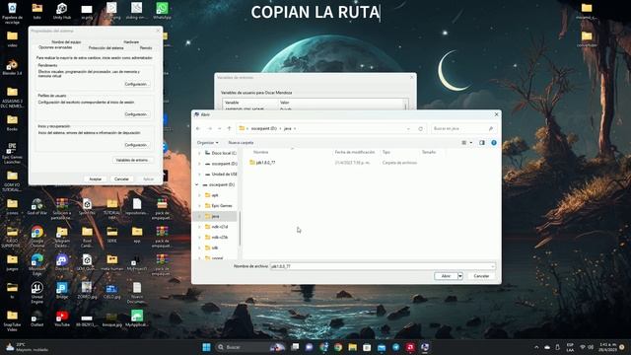
Task: Sort by the Tamaño column header
Action: pos(429,152)
